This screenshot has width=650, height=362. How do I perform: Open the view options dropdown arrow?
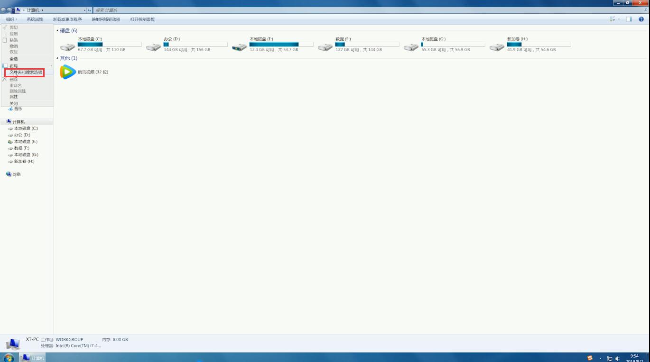[x=619, y=19]
